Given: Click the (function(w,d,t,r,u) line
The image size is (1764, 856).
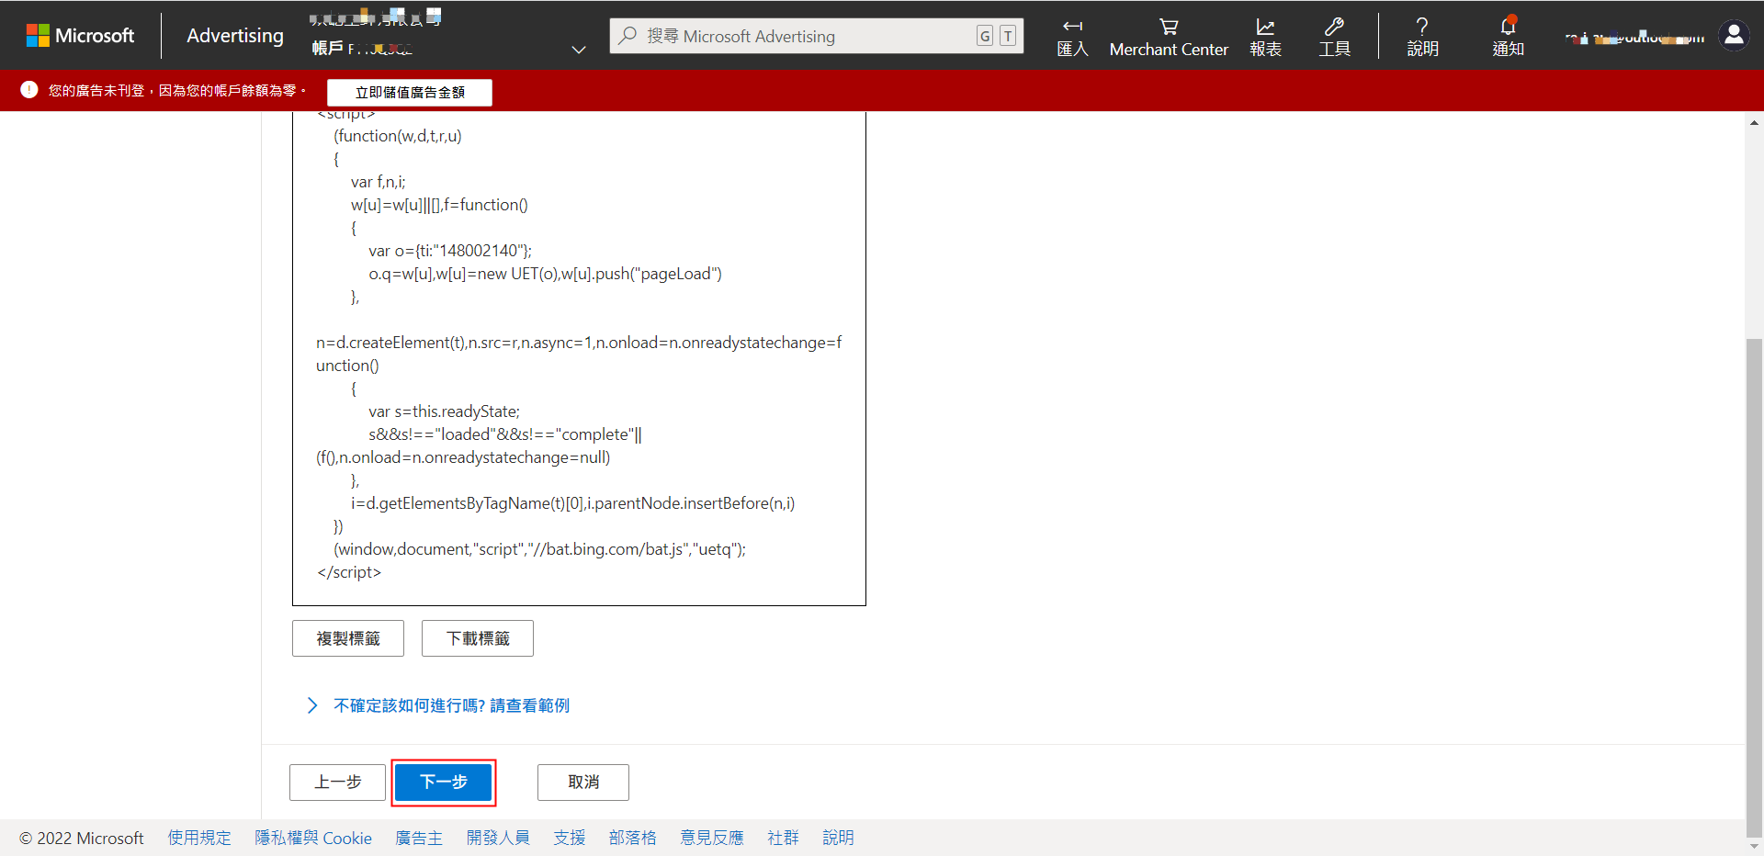Looking at the screenshot, I should pyautogui.click(x=398, y=136).
